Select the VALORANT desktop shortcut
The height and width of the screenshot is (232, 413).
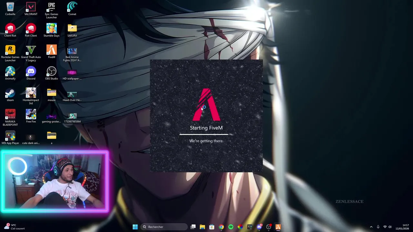(x=31, y=9)
